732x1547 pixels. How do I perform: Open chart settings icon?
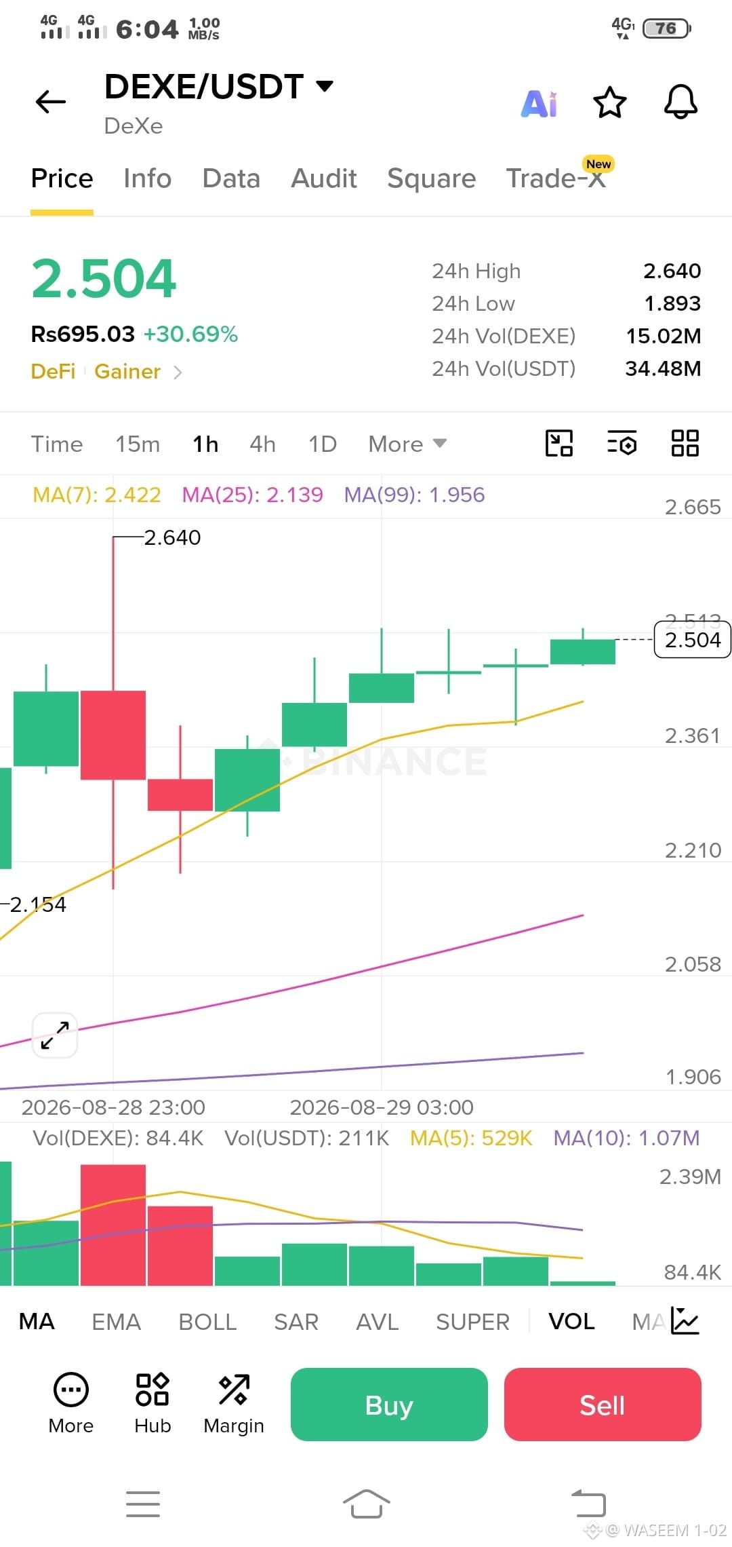(622, 444)
